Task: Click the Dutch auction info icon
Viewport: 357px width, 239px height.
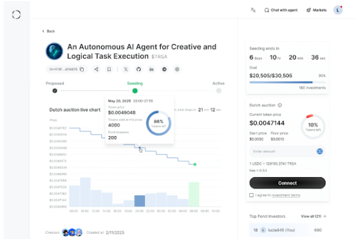Action: [280, 105]
